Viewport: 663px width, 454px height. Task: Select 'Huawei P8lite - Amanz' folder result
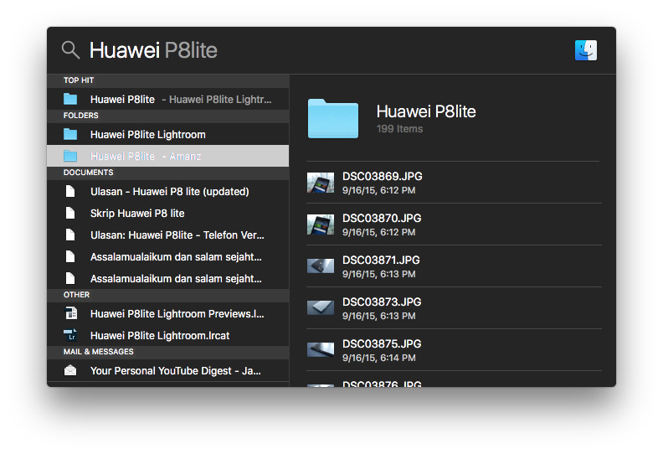click(x=168, y=156)
